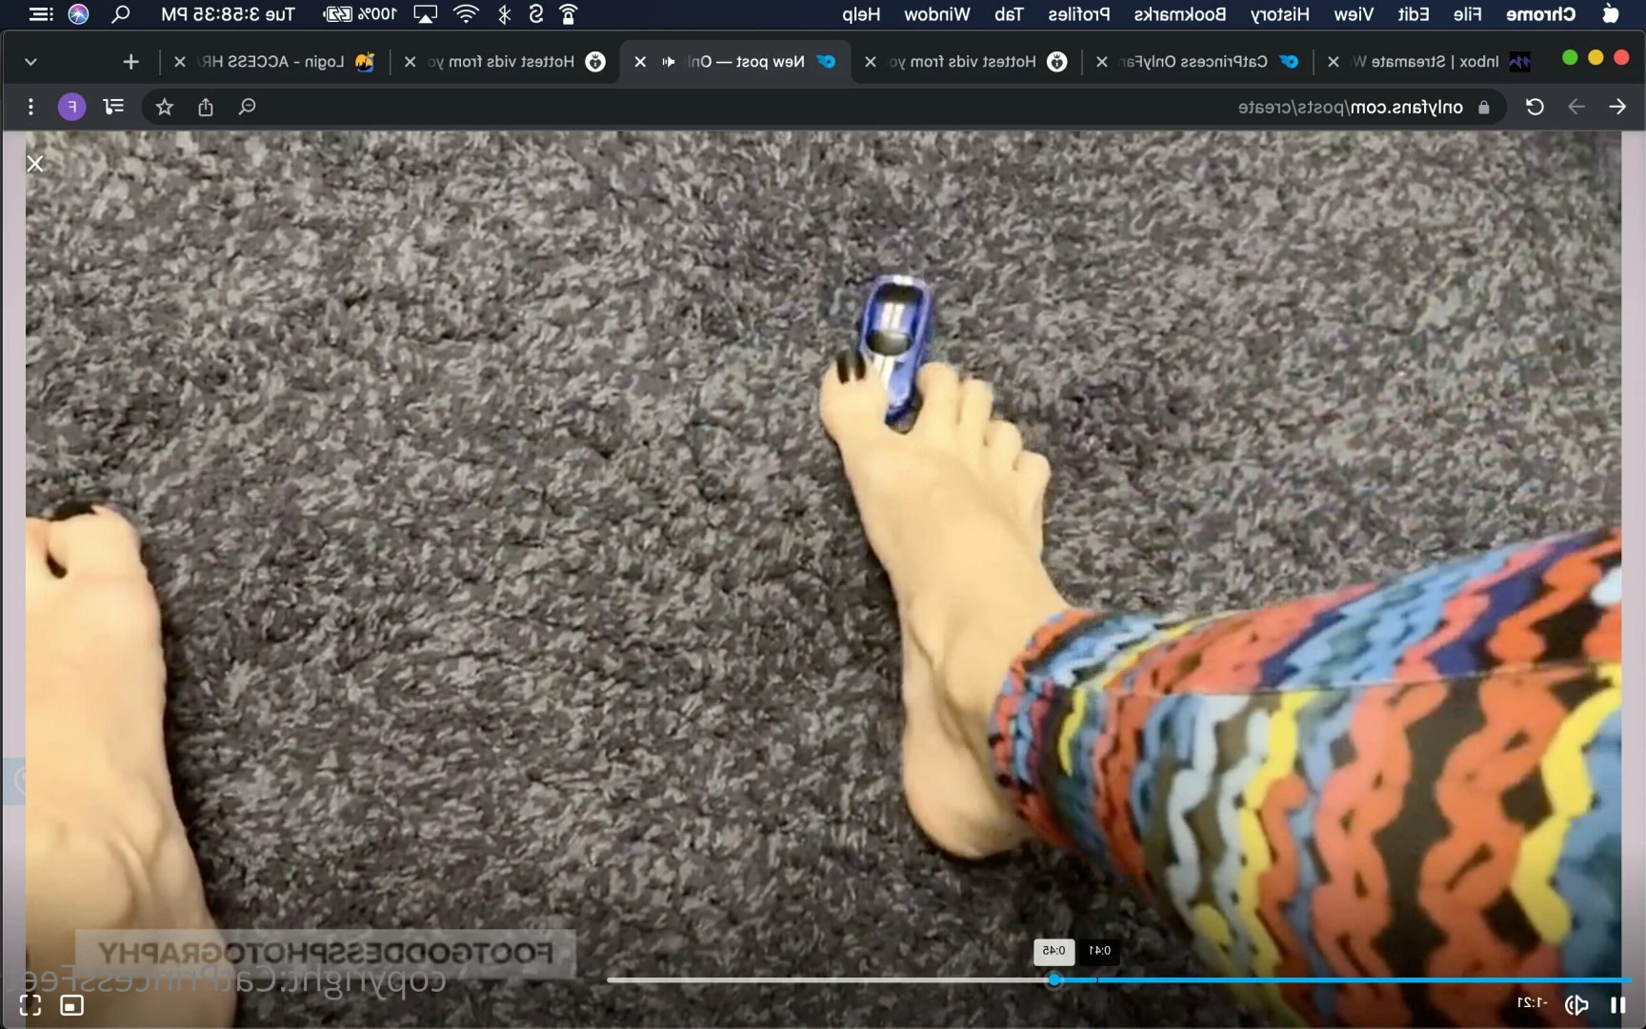
Task: Pause the playing video
Action: (1617, 1004)
